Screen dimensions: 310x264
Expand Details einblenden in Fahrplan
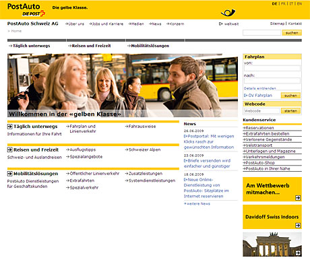click(260, 88)
